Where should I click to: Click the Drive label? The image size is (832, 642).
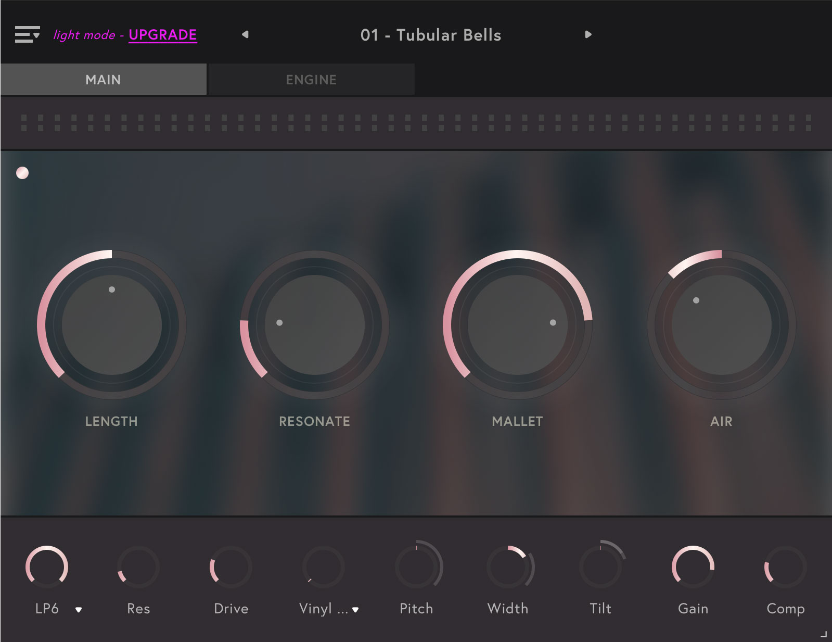231,609
